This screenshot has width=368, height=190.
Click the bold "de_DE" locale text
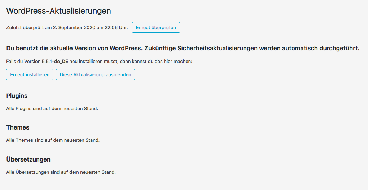tap(61, 62)
